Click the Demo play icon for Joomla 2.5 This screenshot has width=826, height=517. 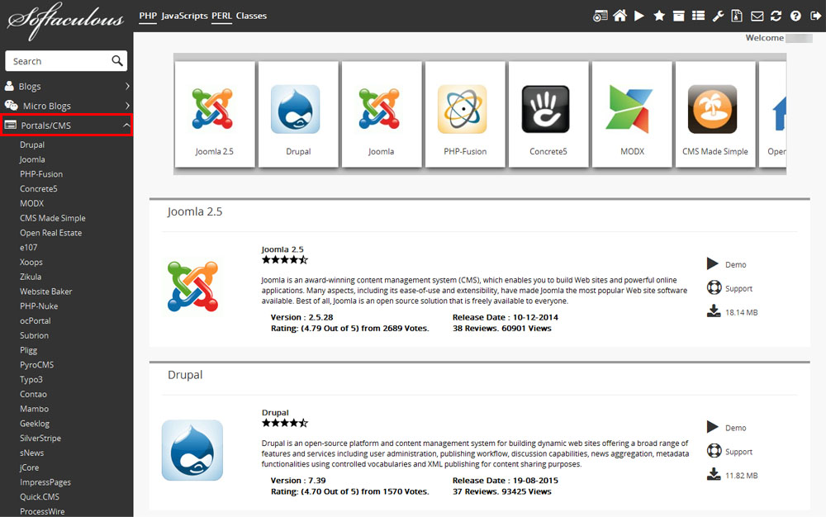(713, 263)
